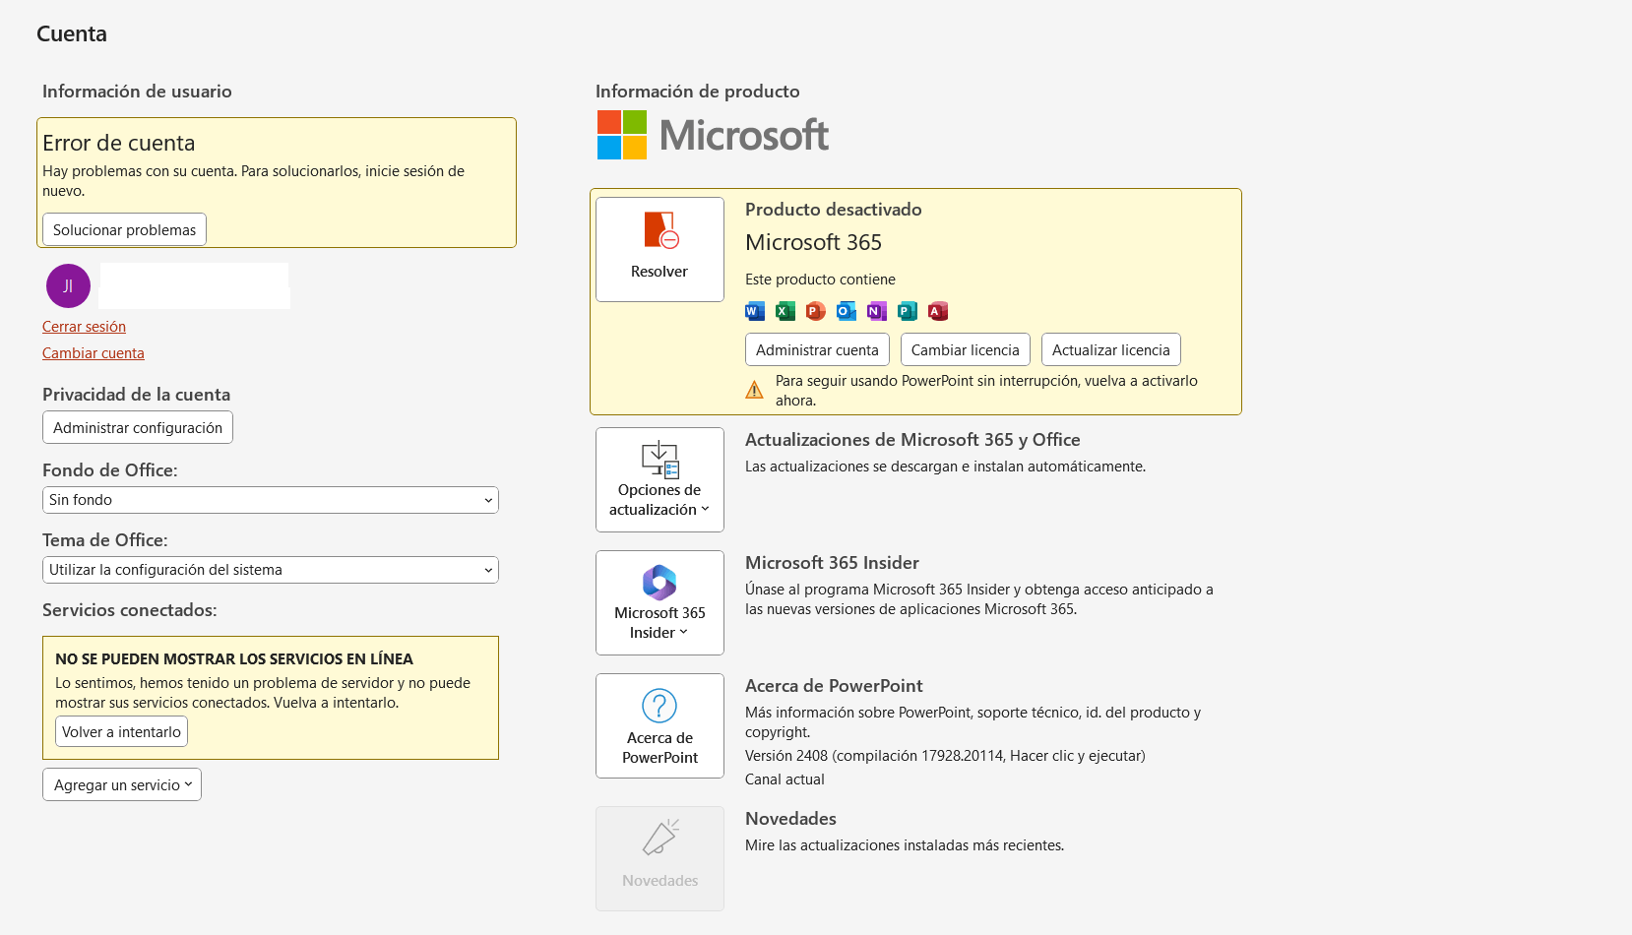
Task: Expand the Agregar un servicio dropdown
Action: tap(122, 784)
